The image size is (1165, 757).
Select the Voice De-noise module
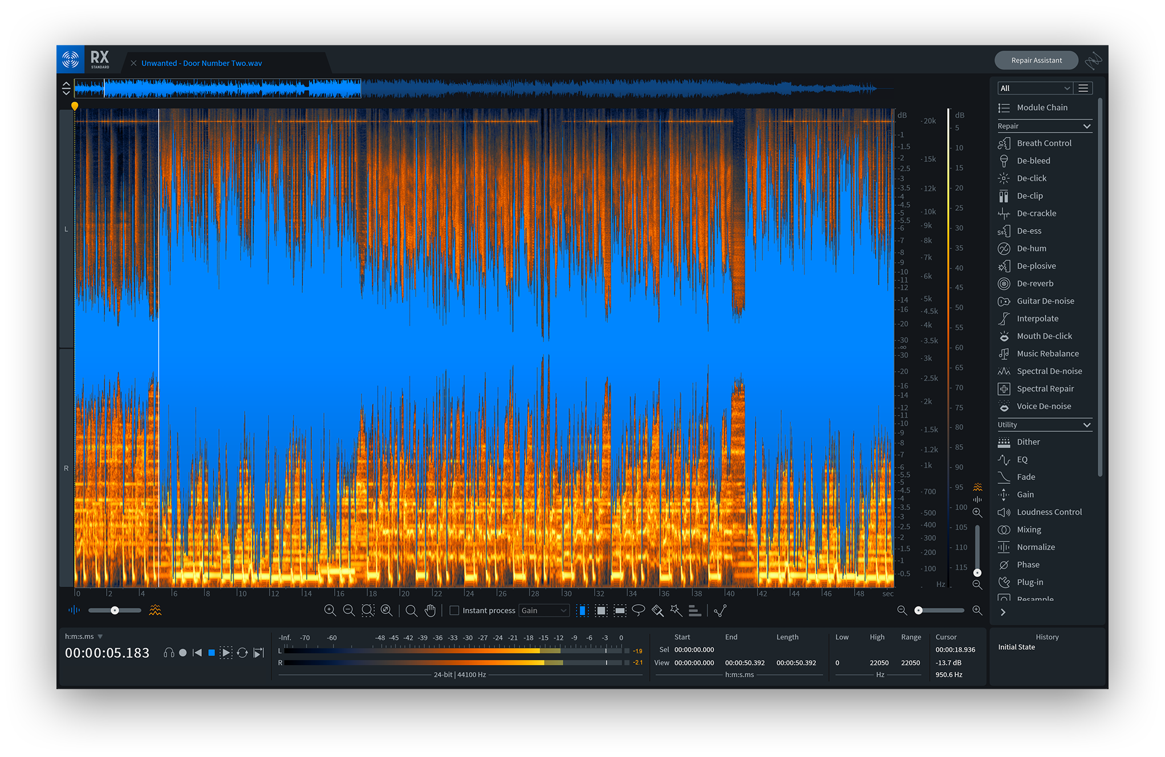click(x=1042, y=406)
